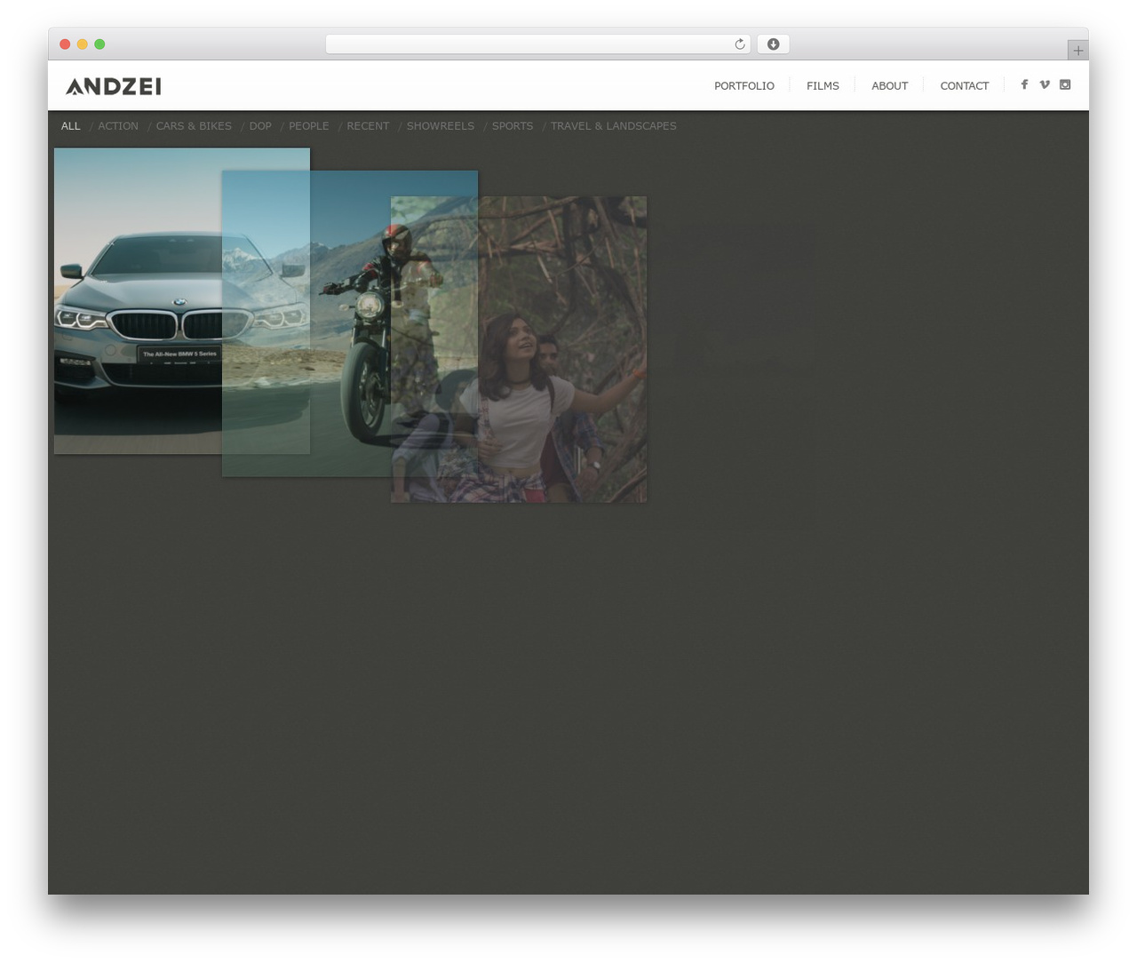
Task: Reload page using browser refresh icon
Action: click(x=739, y=44)
